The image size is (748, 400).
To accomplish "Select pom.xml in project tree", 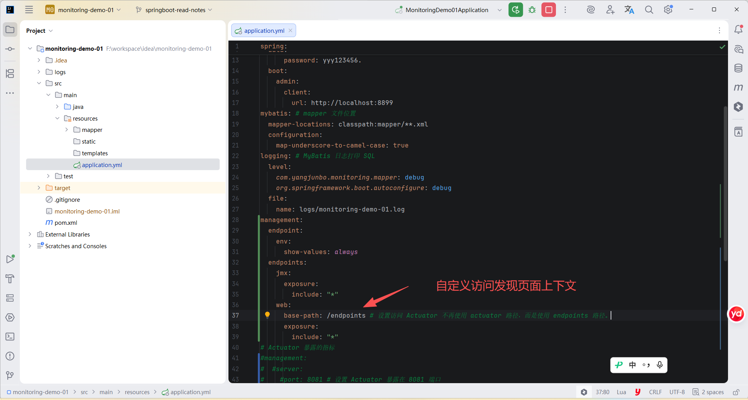I will 62,222.
